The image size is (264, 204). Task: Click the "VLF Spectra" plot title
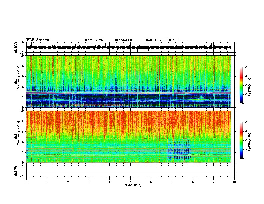click(x=38, y=40)
